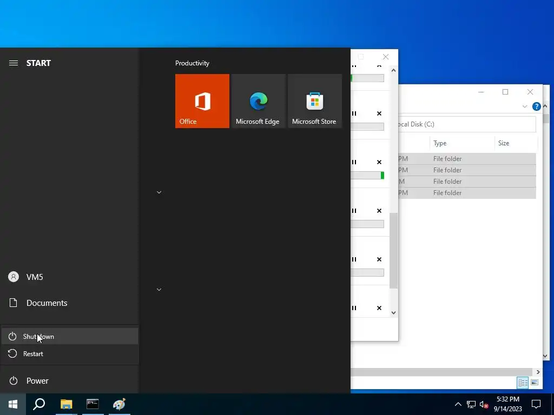Sort by Type column header in Explorer
The height and width of the screenshot is (415, 554).
[462, 143]
